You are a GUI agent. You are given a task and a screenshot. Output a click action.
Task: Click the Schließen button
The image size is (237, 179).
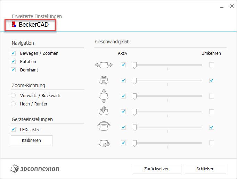click(x=205, y=169)
